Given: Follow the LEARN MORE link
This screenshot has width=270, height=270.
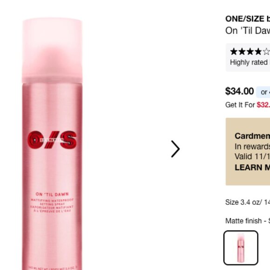Looking at the screenshot, I should coord(252,168).
